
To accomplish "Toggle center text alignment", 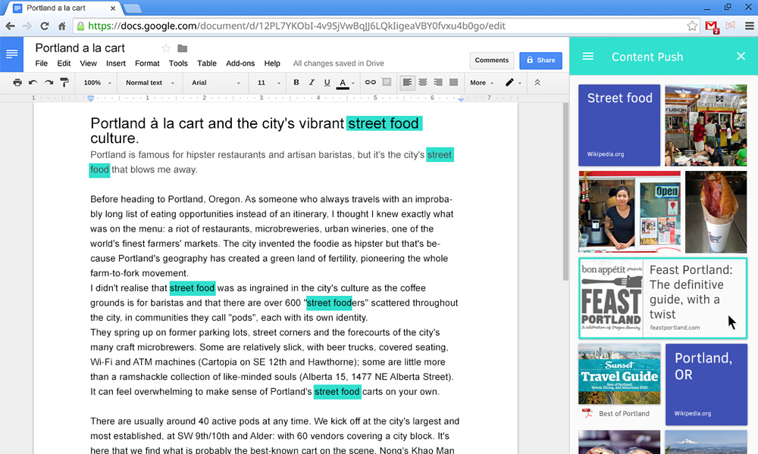I will (x=422, y=83).
